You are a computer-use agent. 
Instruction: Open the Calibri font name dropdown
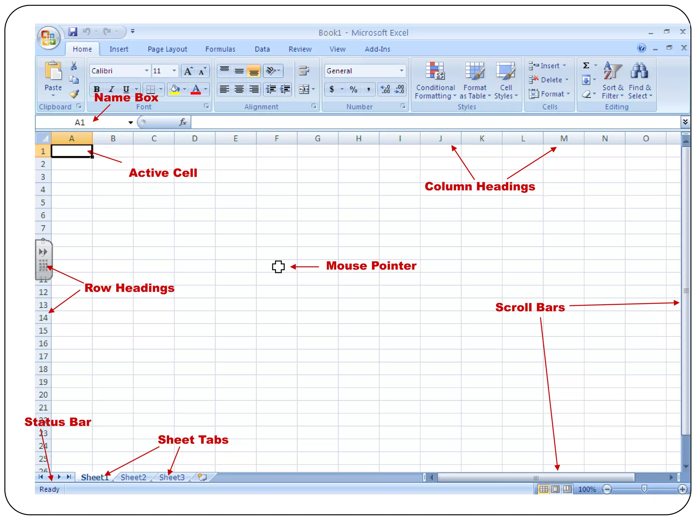tap(146, 71)
